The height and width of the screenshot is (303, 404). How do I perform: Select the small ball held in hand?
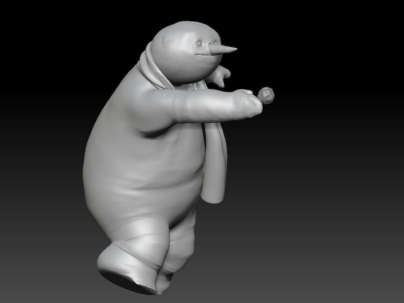coord(266,96)
